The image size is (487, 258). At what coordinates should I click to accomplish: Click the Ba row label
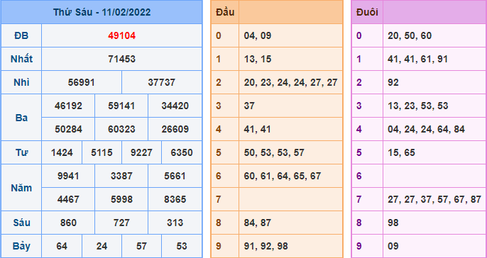tap(21, 118)
